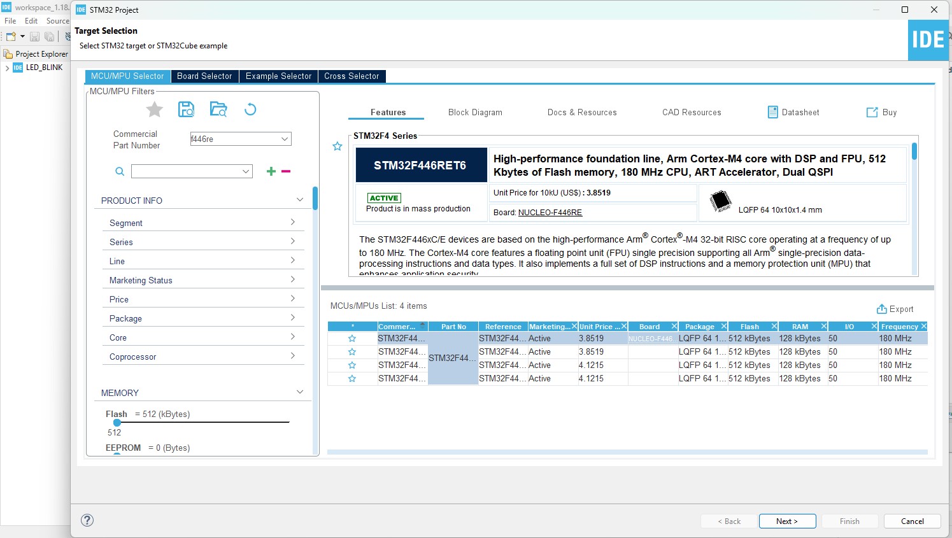Open File menu in workspace window

pyautogui.click(x=10, y=21)
